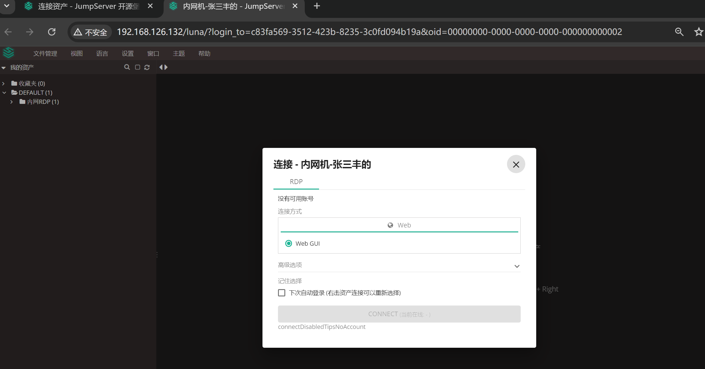Bookmark page using the star icon
Image resolution: width=705 pixels, height=369 pixels.
pyautogui.click(x=698, y=32)
